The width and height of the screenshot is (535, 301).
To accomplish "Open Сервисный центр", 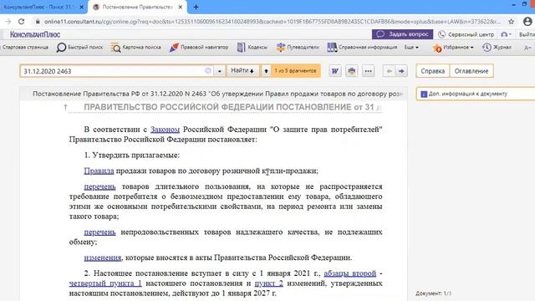I will coord(466,34).
